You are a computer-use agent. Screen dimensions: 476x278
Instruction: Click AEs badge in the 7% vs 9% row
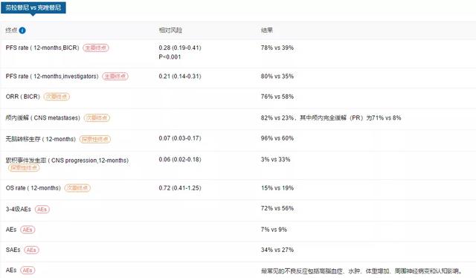point(28,230)
